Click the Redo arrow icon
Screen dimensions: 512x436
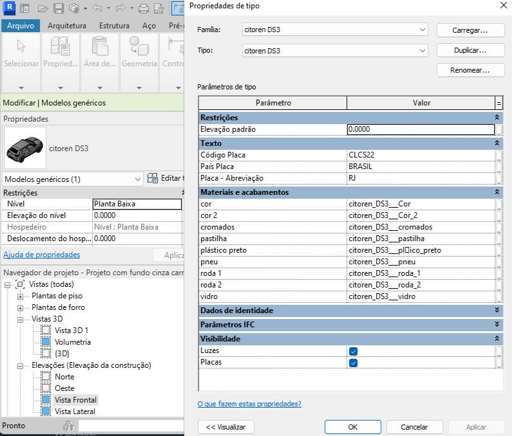(120, 8)
